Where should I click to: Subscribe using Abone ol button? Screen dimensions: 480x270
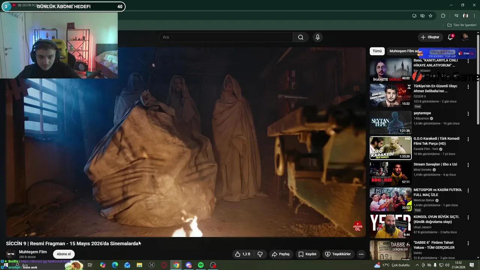(x=64, y=254)
